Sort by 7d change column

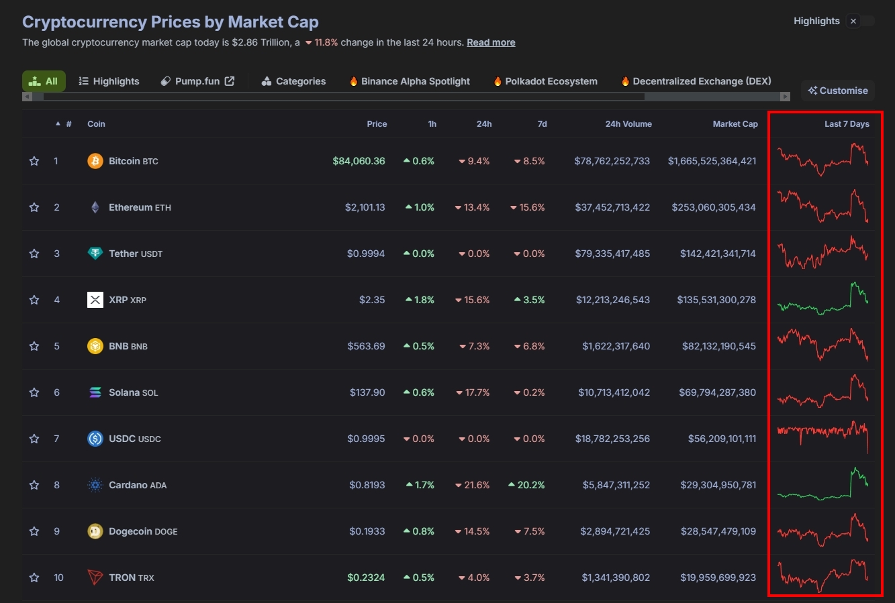pyautogui.click(x=543, y=124)
